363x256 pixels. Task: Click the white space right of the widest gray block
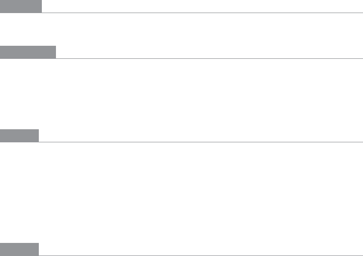(x=209, y=52)
